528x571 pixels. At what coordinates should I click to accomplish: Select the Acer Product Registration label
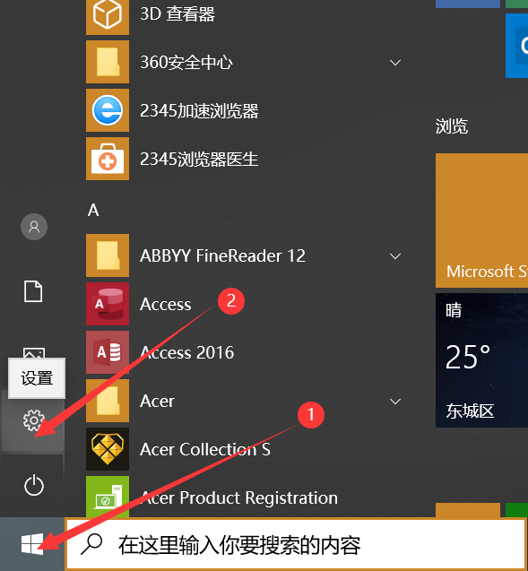pos(239,497)
